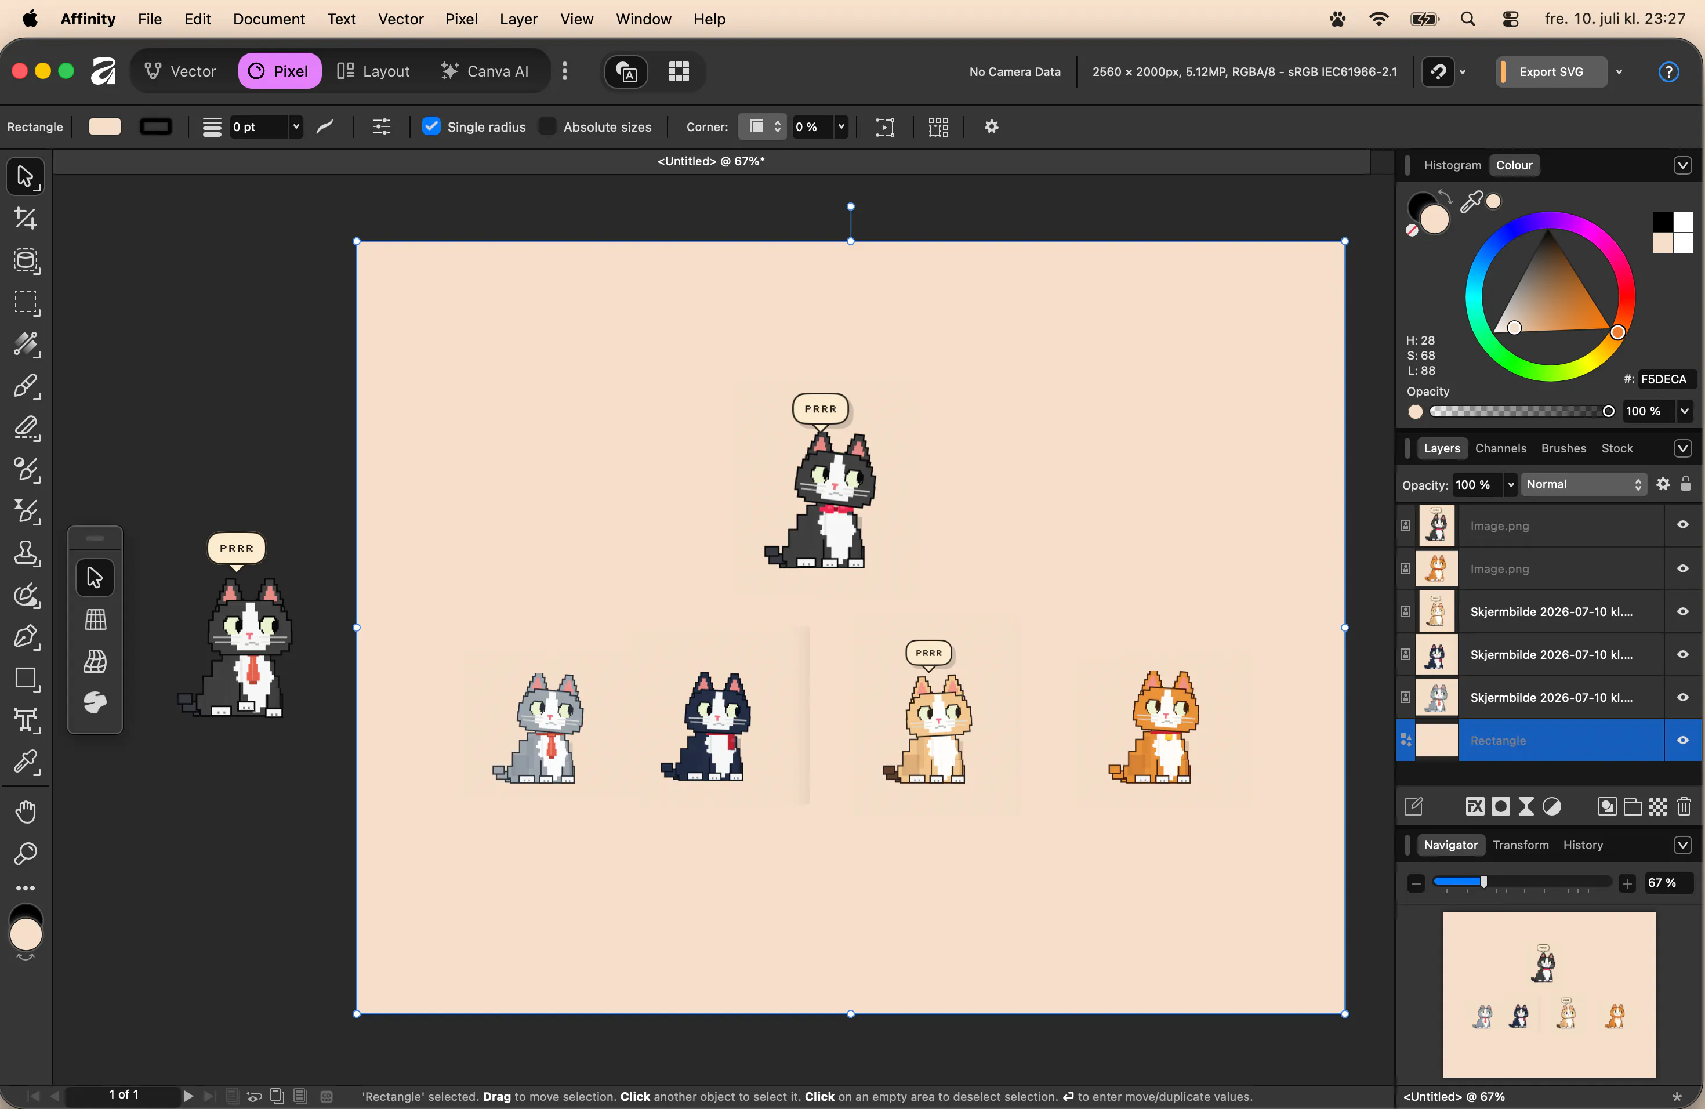The height and width of the screenshot is (1109, 1705).
Task: Hide the top Image.png layer
Action: [x=1683, y=525]
